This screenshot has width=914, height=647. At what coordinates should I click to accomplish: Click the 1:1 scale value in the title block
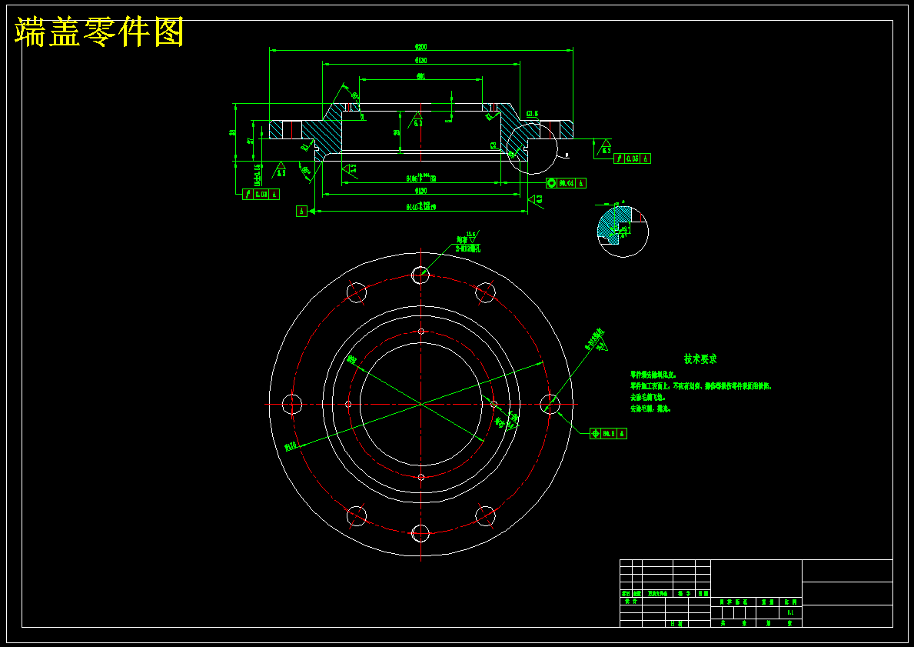click(790, 612)
